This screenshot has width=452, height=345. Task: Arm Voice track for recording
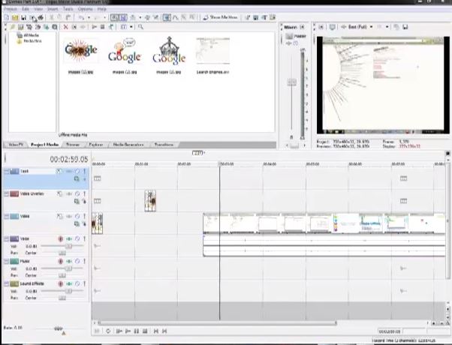point(61,238)
